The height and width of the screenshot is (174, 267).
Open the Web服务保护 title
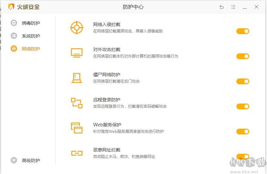[x=107, y=125]
